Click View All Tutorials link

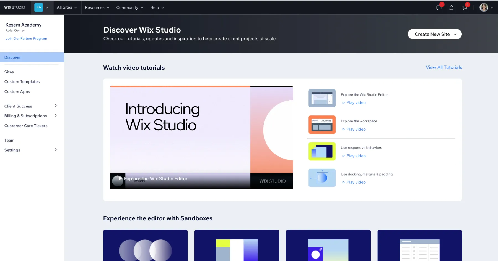(x=444, y=67)
